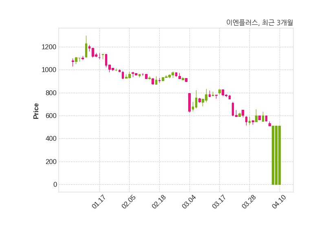Click the 400 price axis label

coord(51,138)
